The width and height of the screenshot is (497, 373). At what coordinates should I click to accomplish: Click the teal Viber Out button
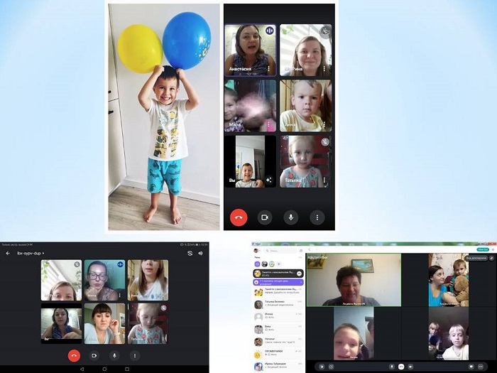pos(483,249)
